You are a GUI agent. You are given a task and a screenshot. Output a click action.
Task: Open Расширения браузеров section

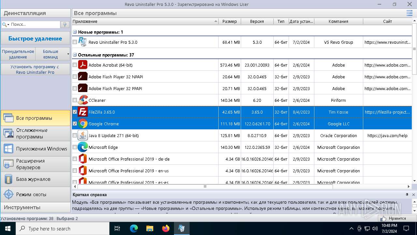35,164
